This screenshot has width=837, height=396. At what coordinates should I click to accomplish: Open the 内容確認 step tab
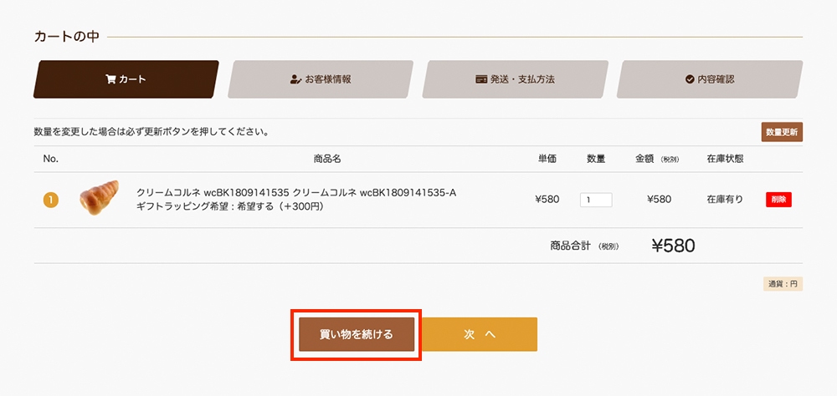pyautogui.click(x=710, y=79)
